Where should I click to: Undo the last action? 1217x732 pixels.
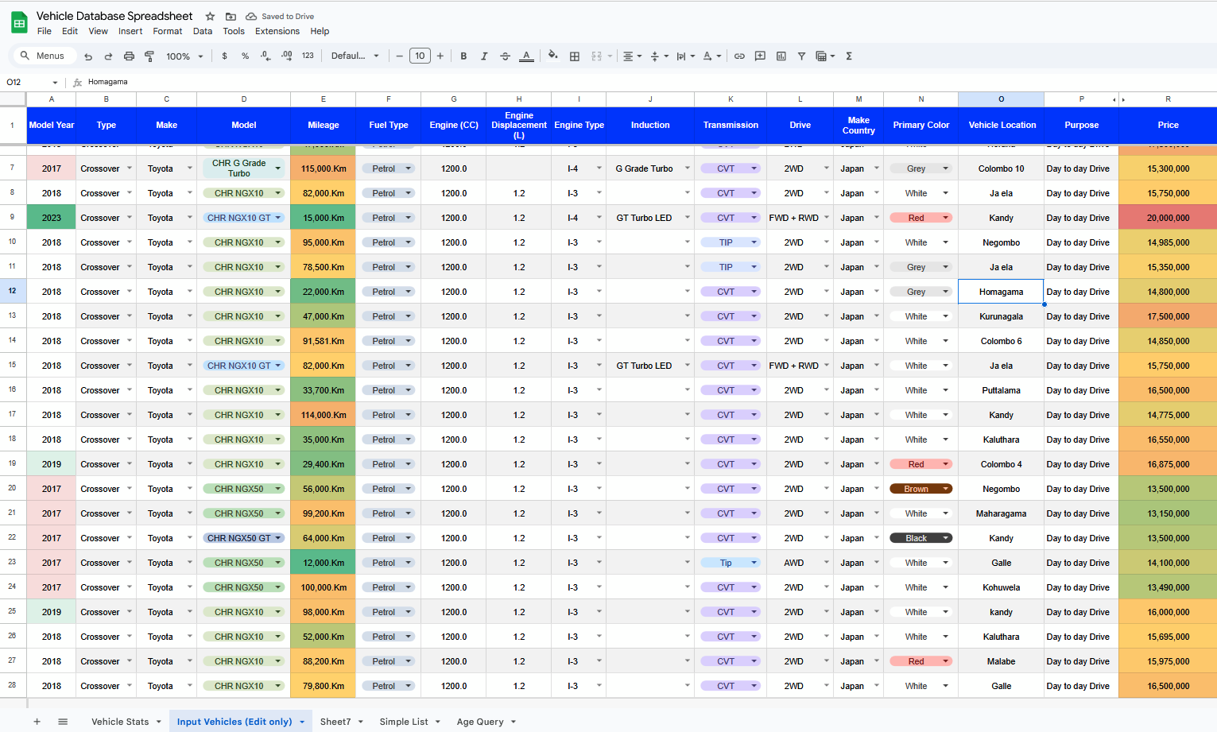[x=88, y=56]
